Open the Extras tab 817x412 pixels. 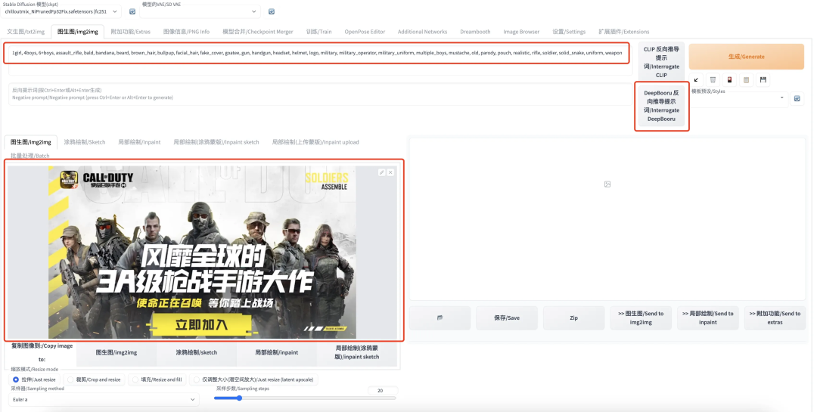(x=130, y=31)
